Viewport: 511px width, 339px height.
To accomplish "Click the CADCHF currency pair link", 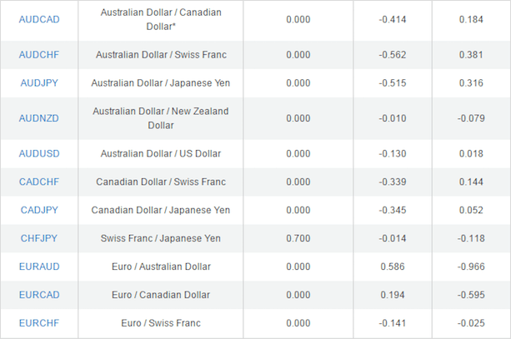I will tap(39, 182).
